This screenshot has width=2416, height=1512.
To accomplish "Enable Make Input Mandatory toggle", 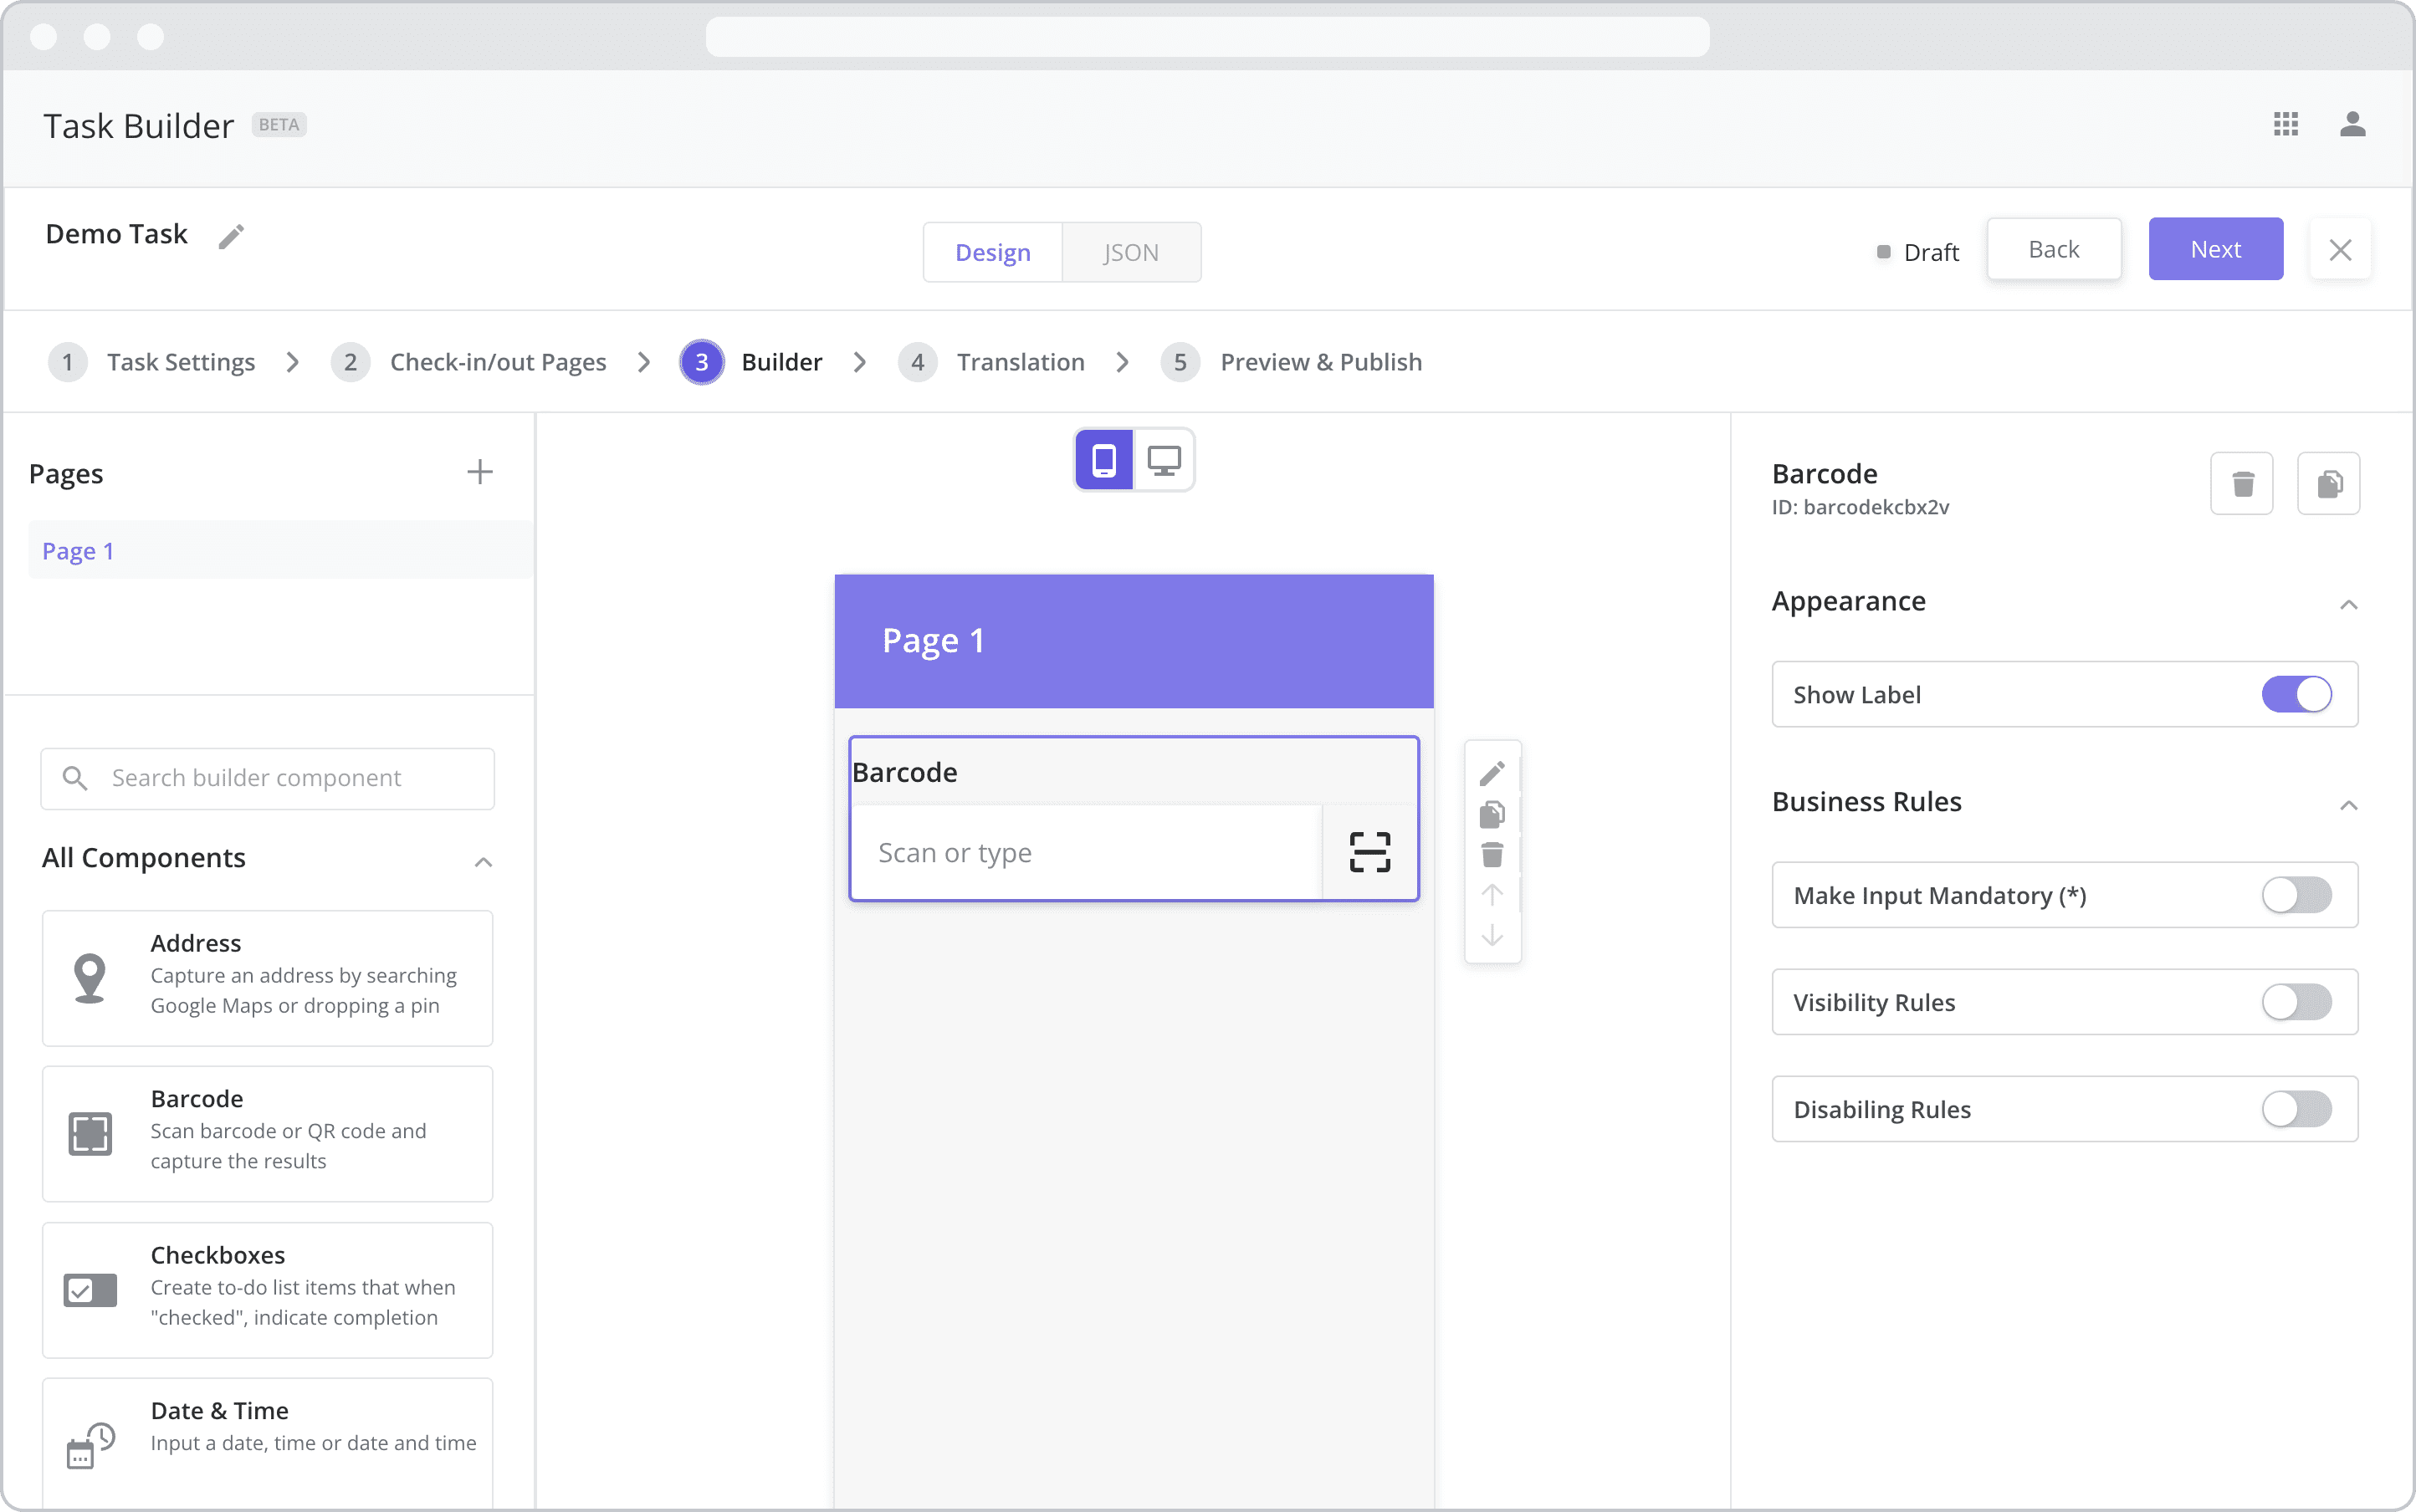I will (2297, 895).
